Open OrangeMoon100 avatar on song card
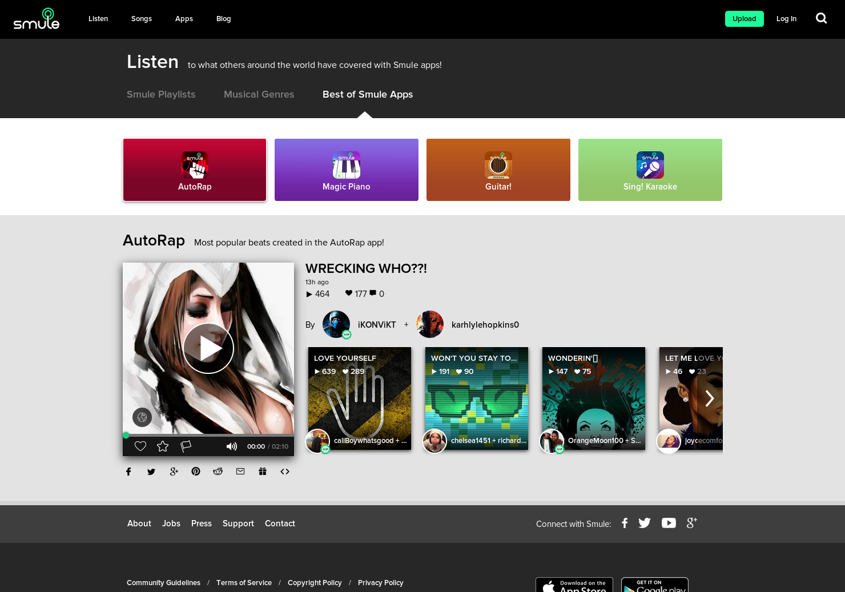Image resolution: width=845 pixels, height=592 pixels. click(552, 441)
